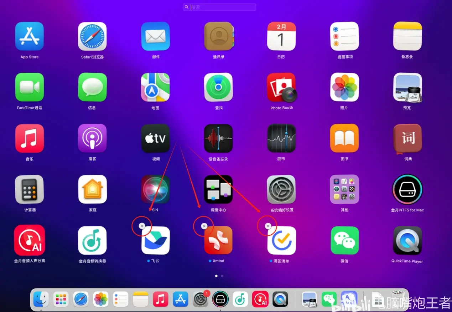Launch Safari浏览器 from the Launchpad grid

point(92,36)
